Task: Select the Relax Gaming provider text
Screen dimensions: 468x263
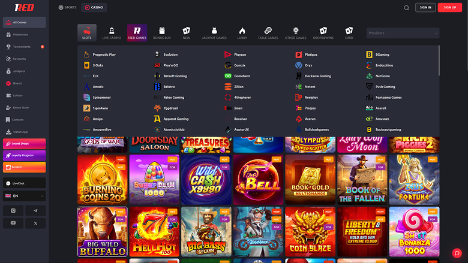Action: (x=174, y=98)
